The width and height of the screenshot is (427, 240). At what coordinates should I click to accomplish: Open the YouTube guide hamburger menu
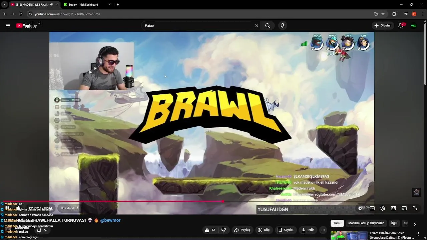(8, 25)
